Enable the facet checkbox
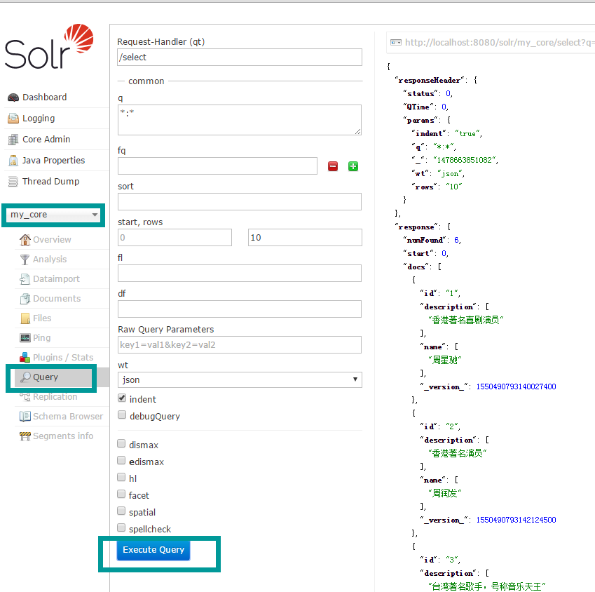Viewport: 595px width, 592px height. (x=121, y=494)
